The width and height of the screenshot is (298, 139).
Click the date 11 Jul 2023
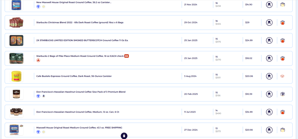(190, 112)
